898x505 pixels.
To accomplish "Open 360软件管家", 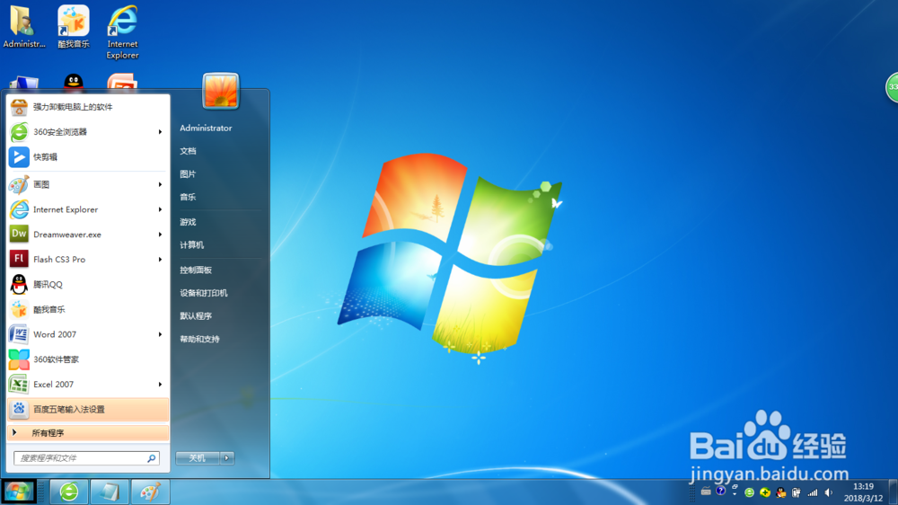I will (88, 359).
